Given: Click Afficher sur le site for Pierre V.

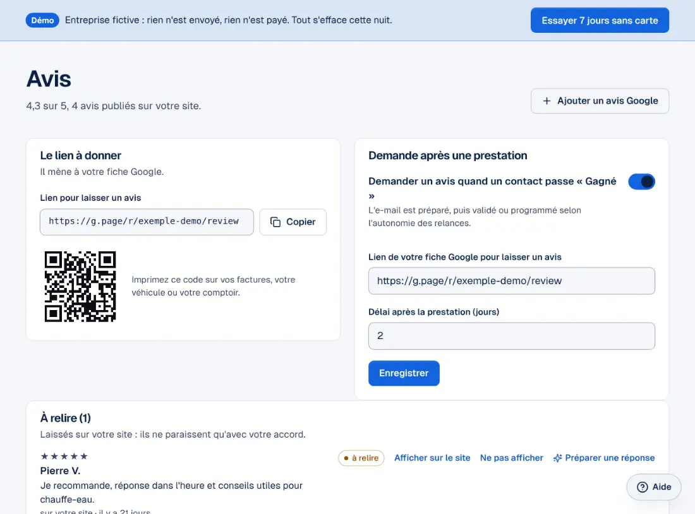Looking at the screenshot, I should 432,458.
